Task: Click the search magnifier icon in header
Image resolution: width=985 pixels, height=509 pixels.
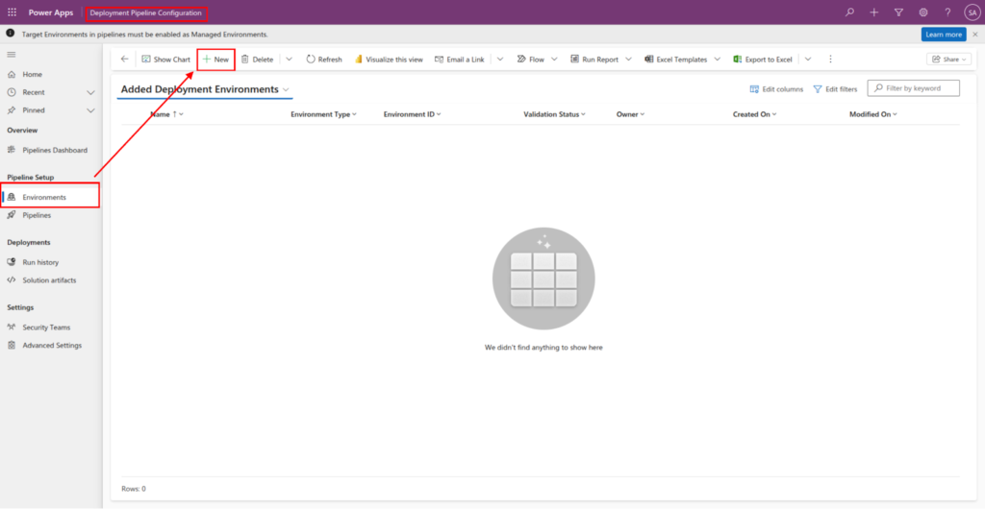Action: [849, 12]
